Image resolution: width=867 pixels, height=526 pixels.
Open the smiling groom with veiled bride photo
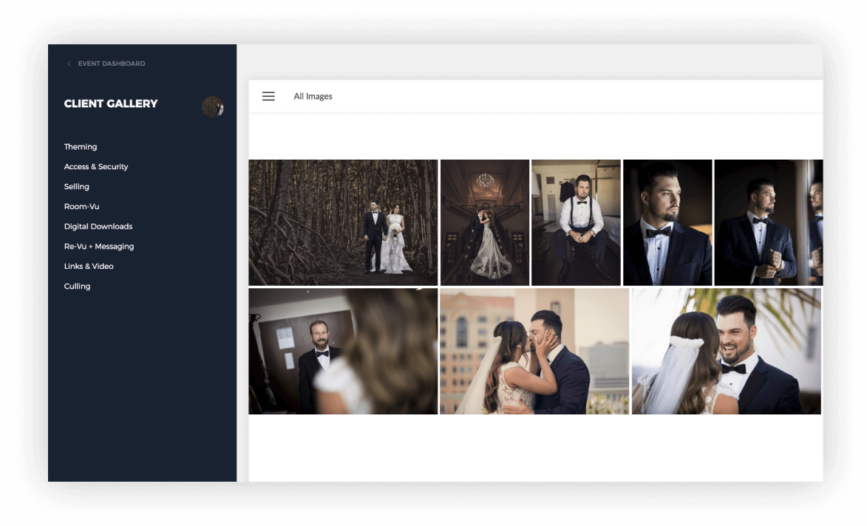[x=726, y=352]
